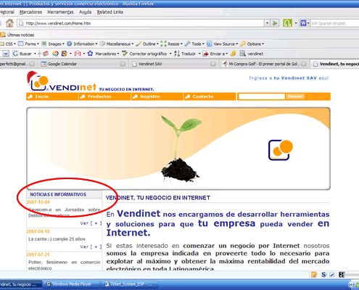This screenshot has width=359, height=290.
Task: Open the Últimas noticias RSS bookmark
Action: click(x=17, y=35)
